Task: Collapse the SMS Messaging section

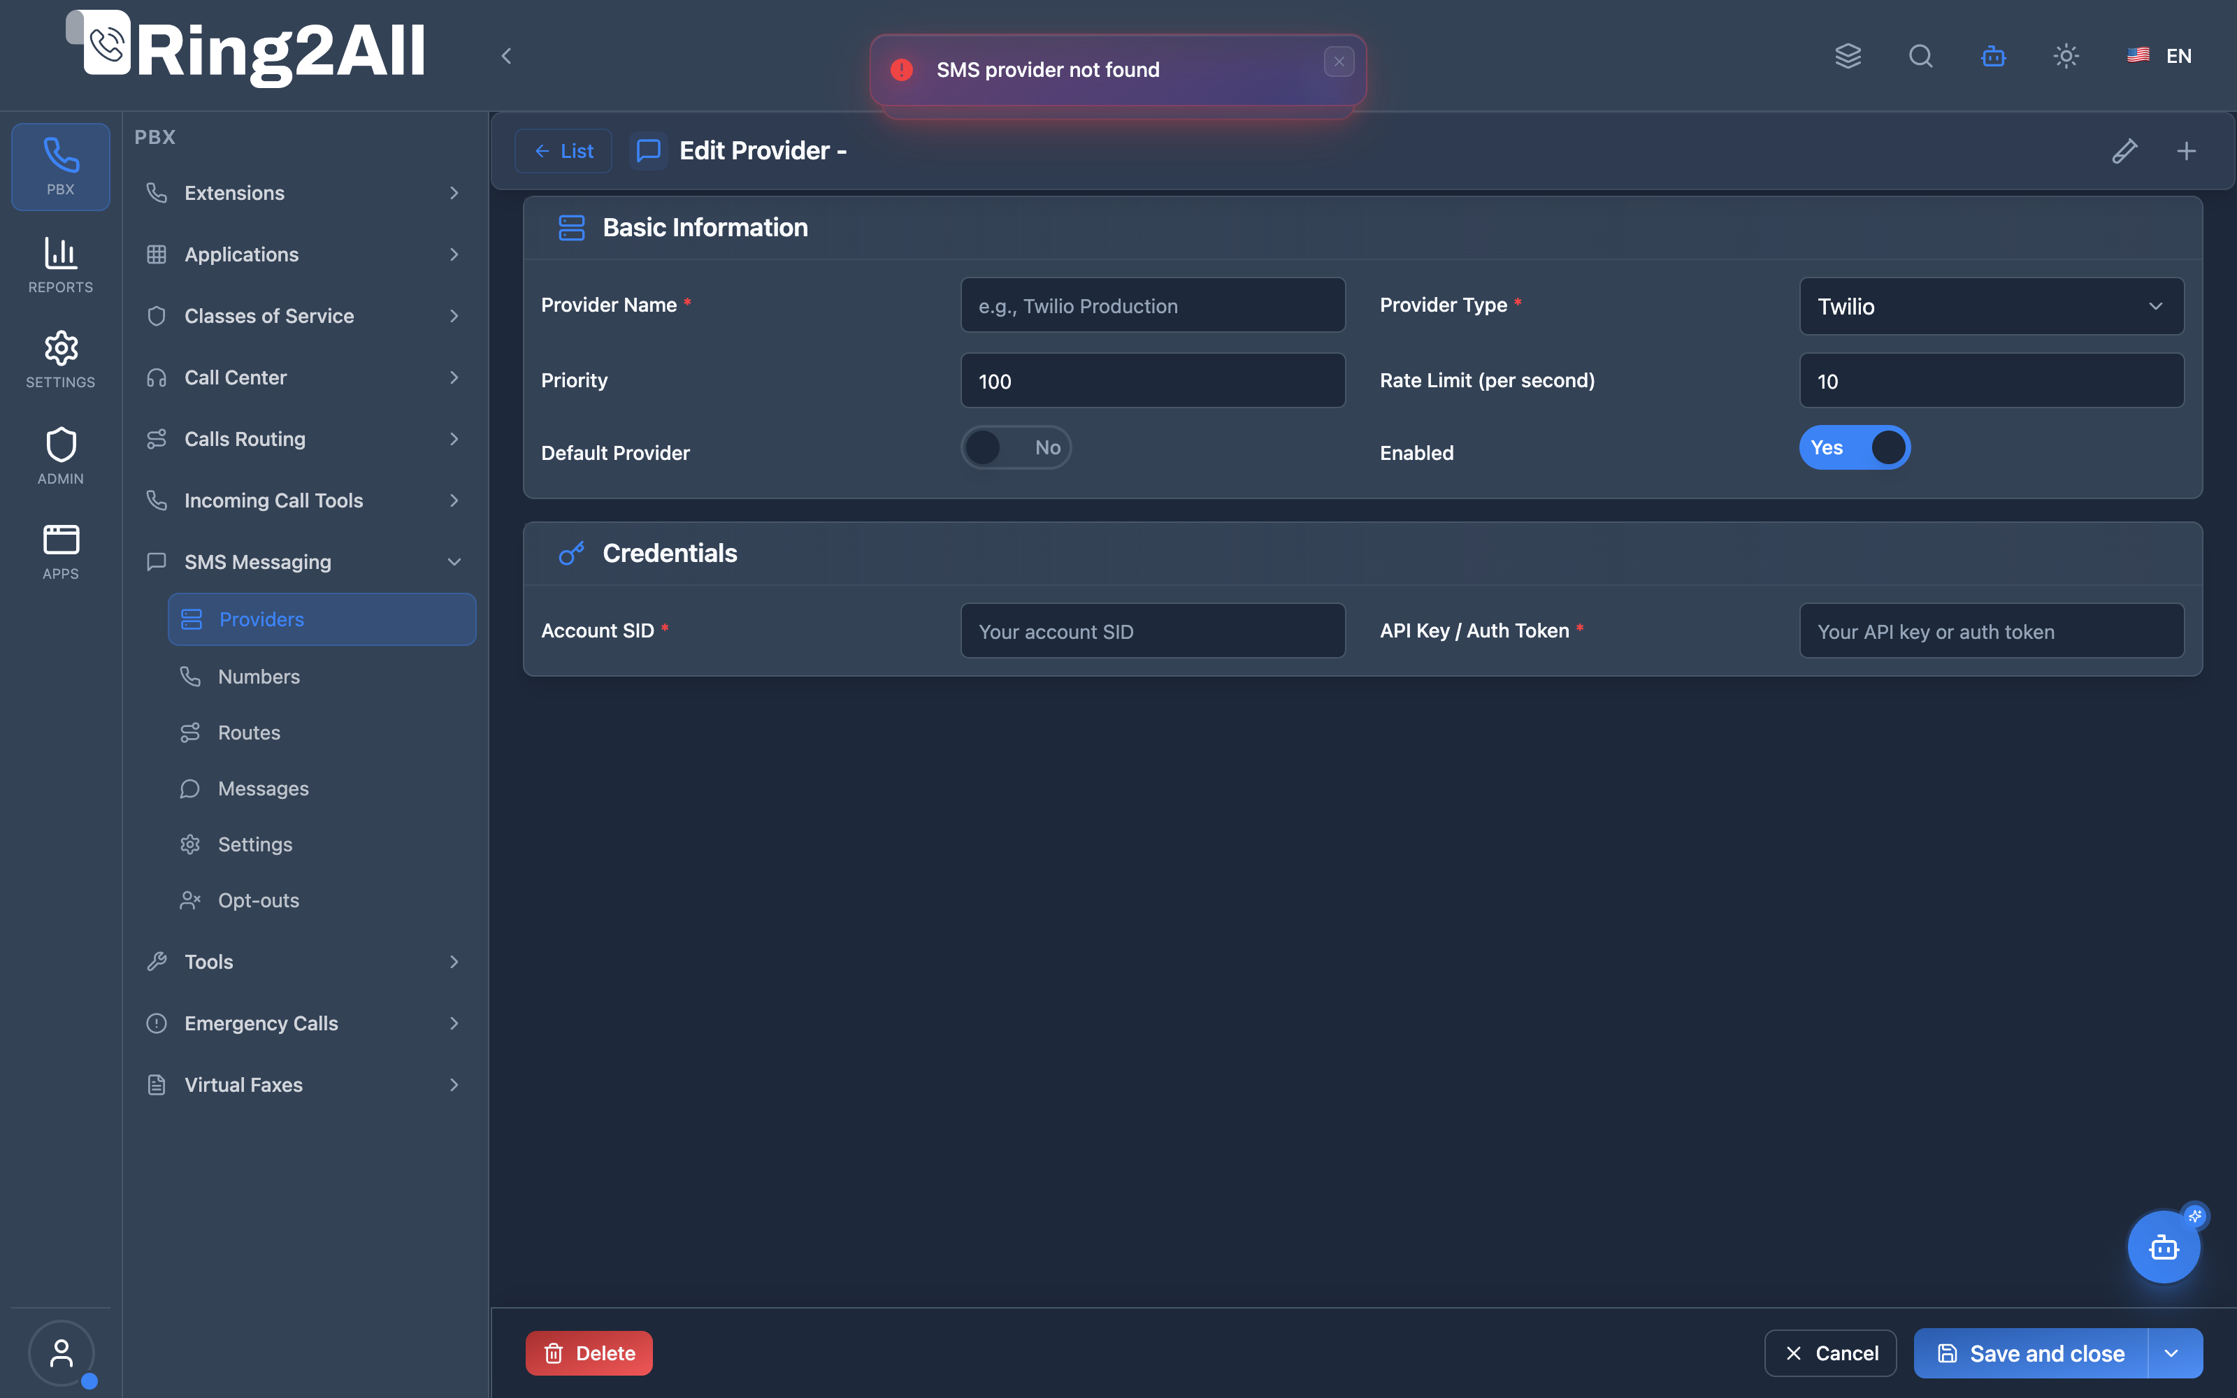Action: pyautogui.click(x=304, y=562)
